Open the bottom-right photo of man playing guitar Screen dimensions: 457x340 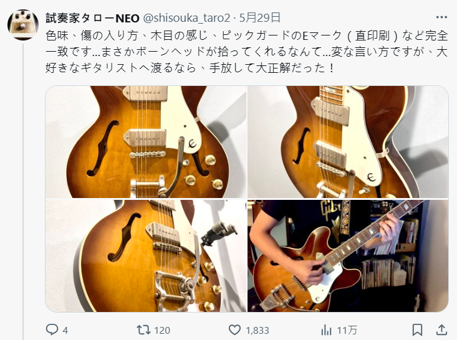click(348, 255)
